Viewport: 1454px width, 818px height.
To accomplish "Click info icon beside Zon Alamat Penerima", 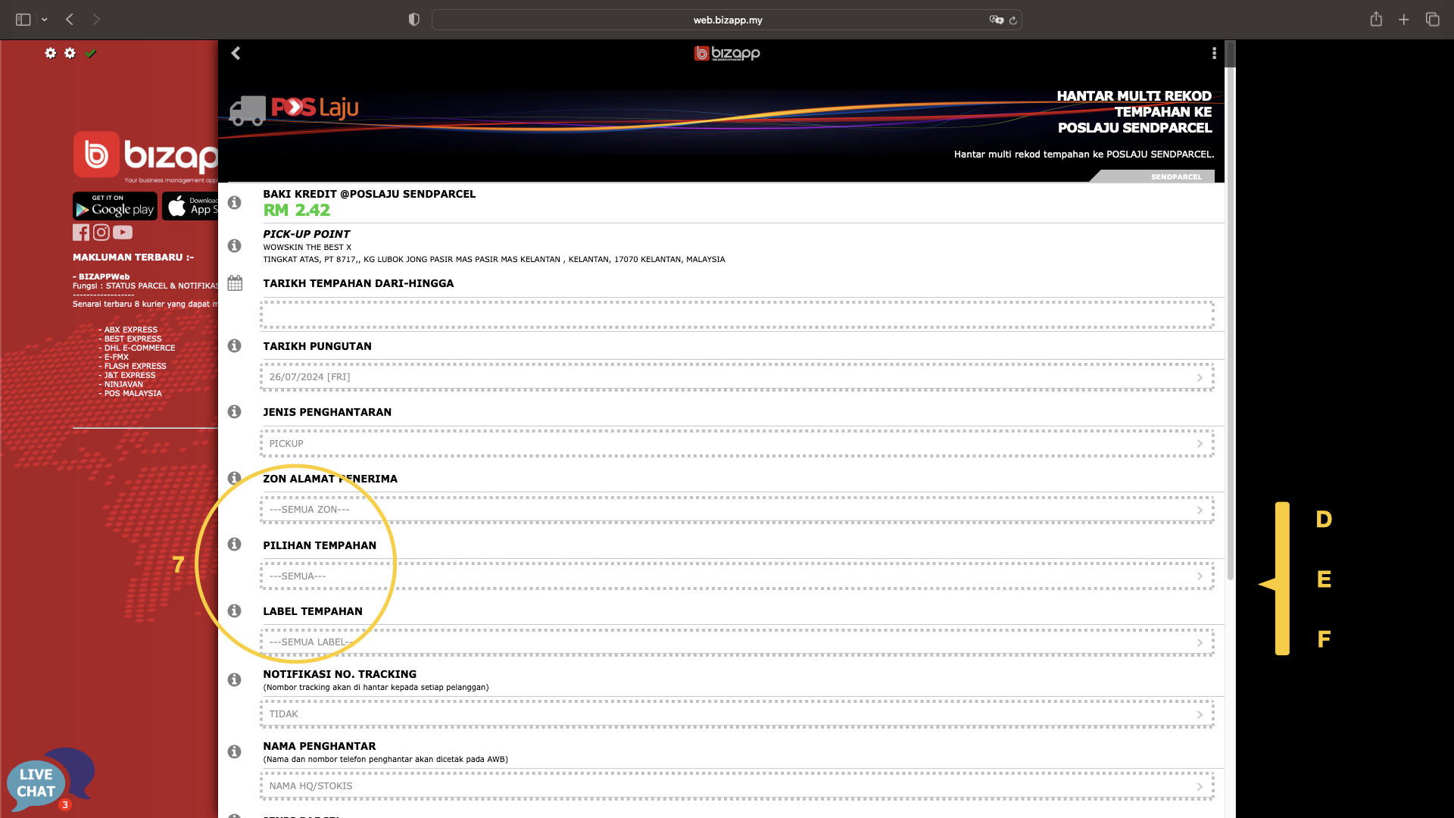I will [235, 478].
